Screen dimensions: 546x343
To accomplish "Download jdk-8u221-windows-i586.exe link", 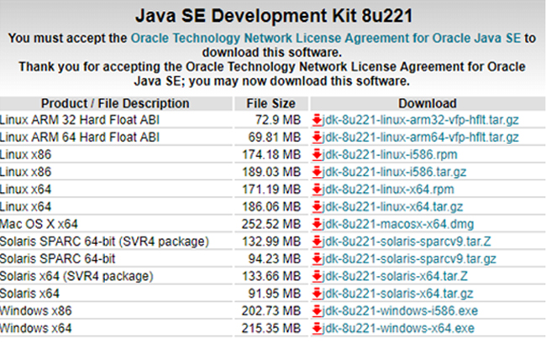I will tap(401, 310).
